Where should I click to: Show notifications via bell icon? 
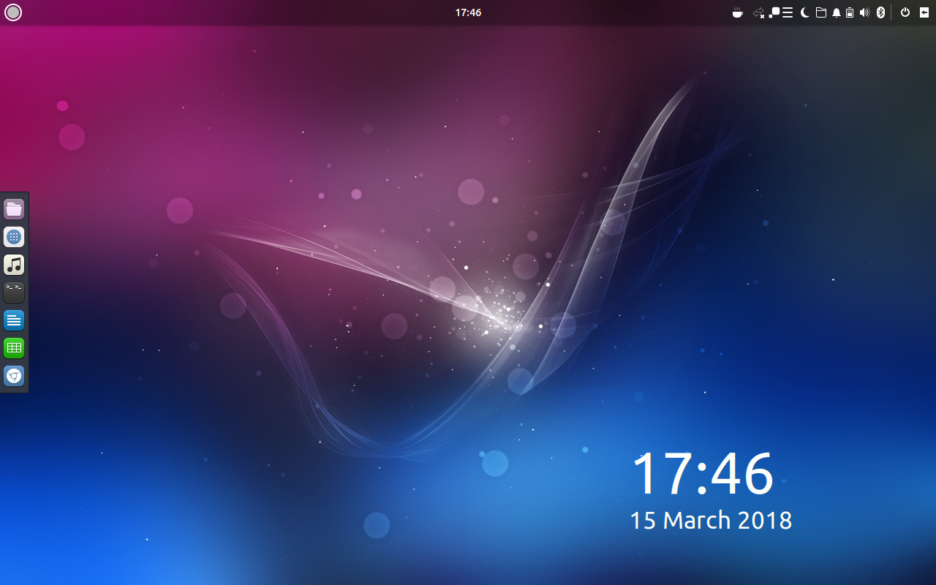837,12
